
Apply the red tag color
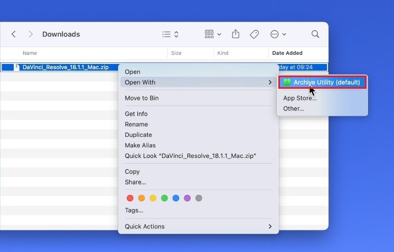[130, 198]
